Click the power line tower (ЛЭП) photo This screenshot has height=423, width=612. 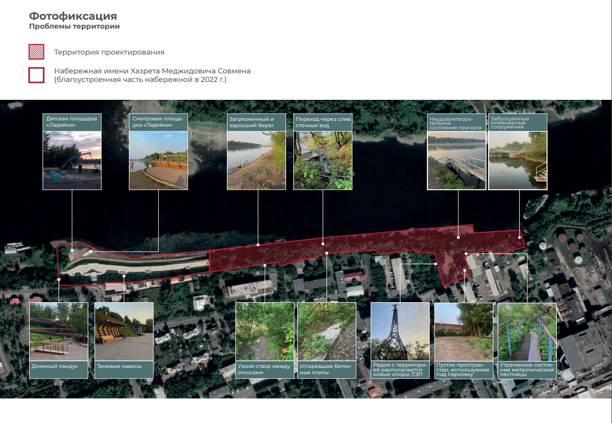point(400,331)
